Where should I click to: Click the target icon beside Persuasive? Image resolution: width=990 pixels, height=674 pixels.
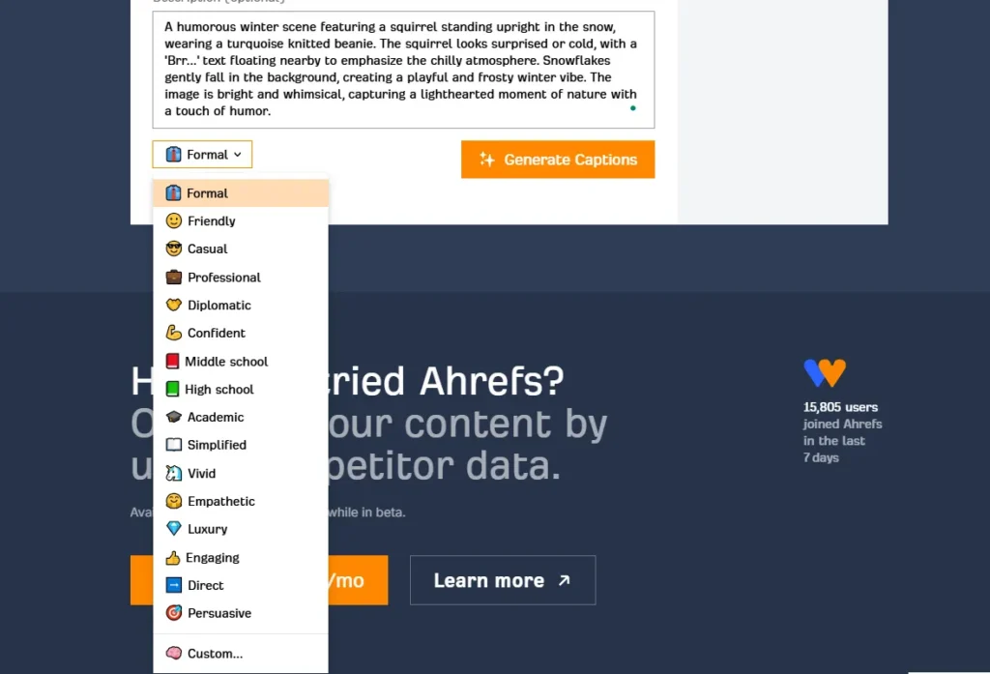click(x=174, y=613)
